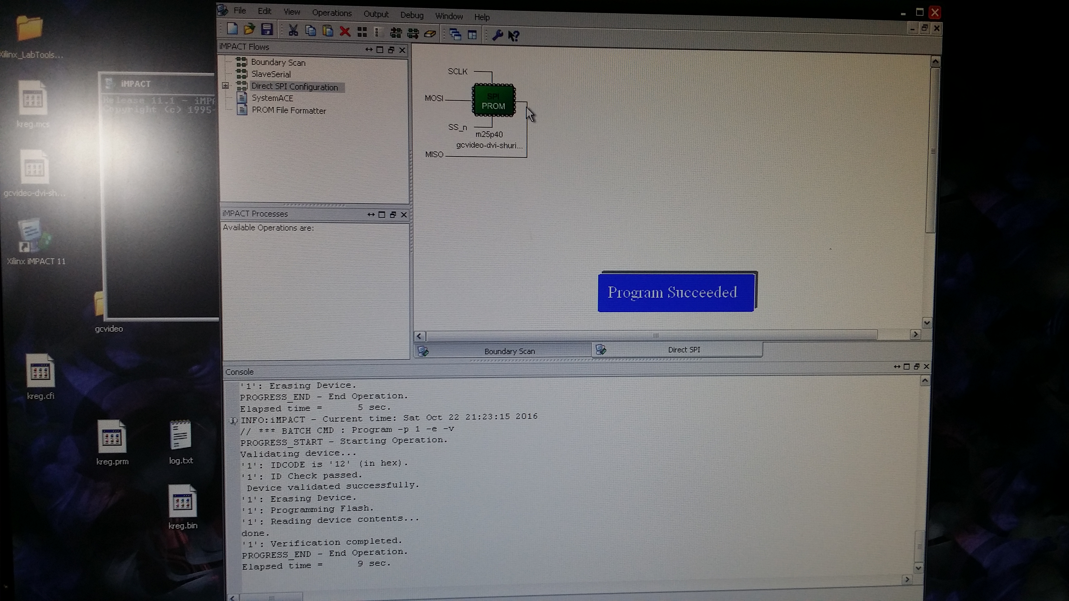Open the Edit menu

point(264,11)
